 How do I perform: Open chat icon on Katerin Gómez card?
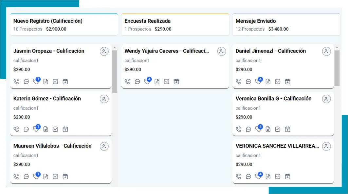point(26,129)
